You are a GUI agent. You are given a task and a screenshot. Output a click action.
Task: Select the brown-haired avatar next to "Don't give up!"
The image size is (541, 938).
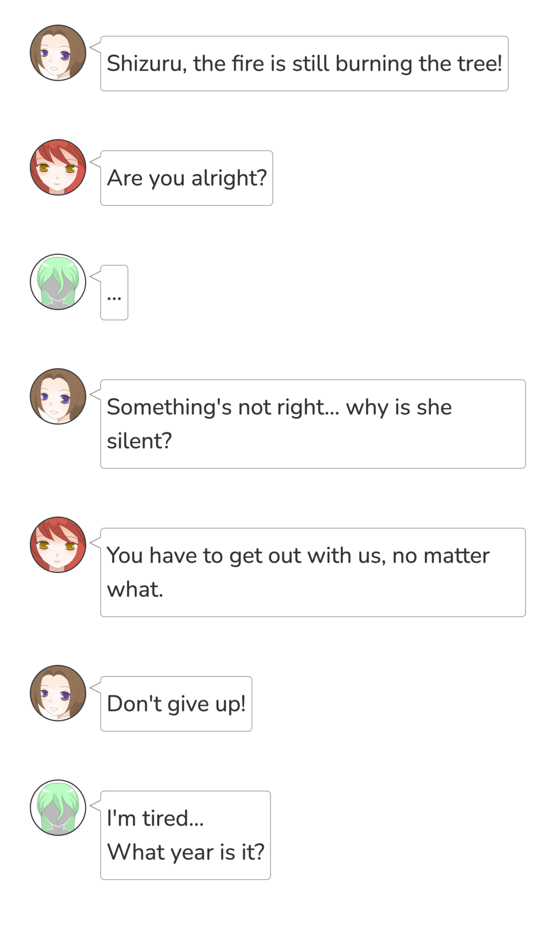pos(58,693)
